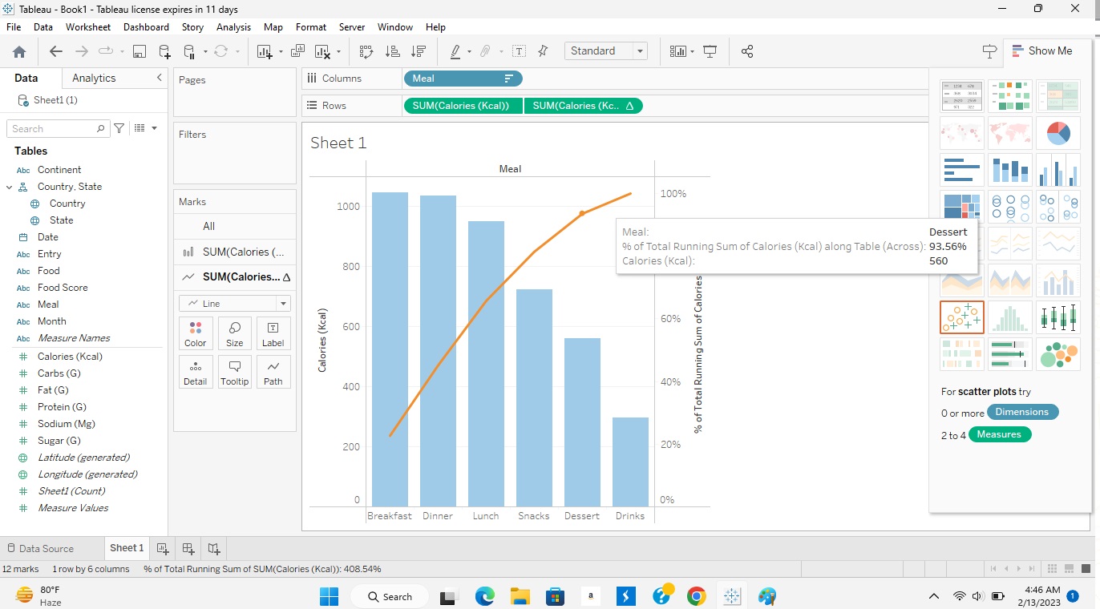Screen dimensions: 1100x609
Task: Choose the treemap in Show Me
Action: [961, 206]
